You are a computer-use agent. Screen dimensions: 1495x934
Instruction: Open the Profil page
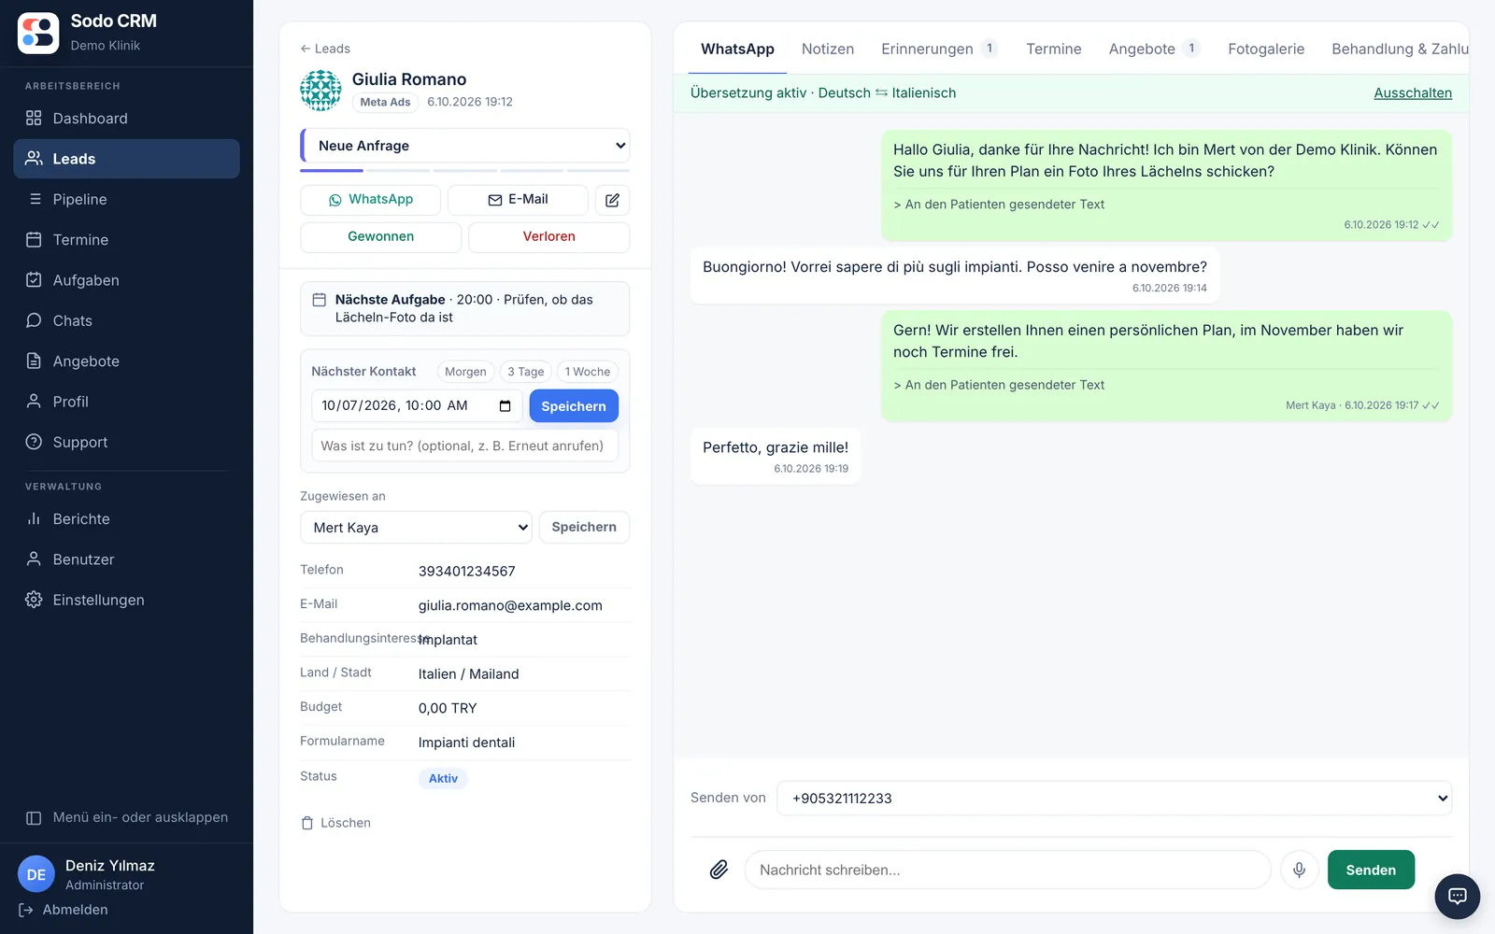click(x=126, y=402)
